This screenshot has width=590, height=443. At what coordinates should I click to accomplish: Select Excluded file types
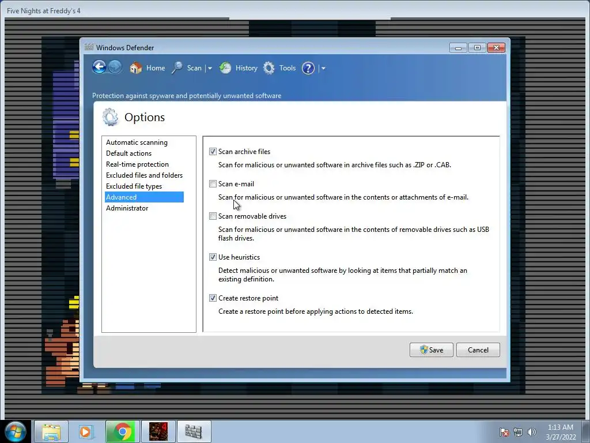pyautogui.click(x=134, y=186)
